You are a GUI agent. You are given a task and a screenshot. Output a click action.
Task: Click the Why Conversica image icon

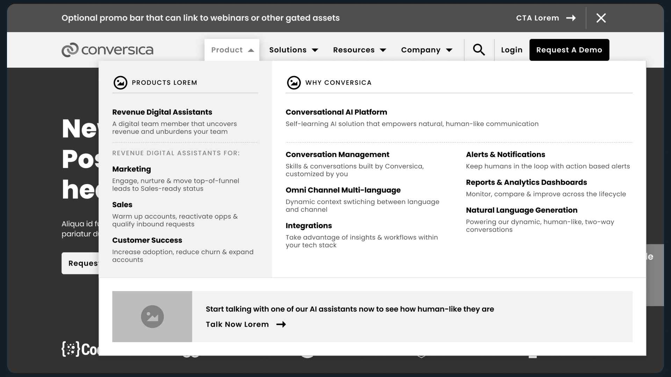[x=294, y=83]
